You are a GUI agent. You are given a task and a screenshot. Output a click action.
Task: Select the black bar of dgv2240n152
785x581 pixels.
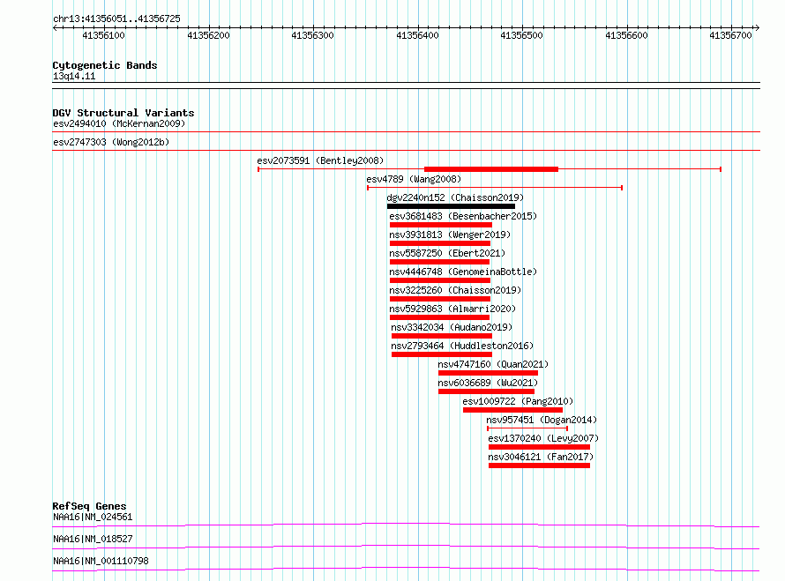451,206
